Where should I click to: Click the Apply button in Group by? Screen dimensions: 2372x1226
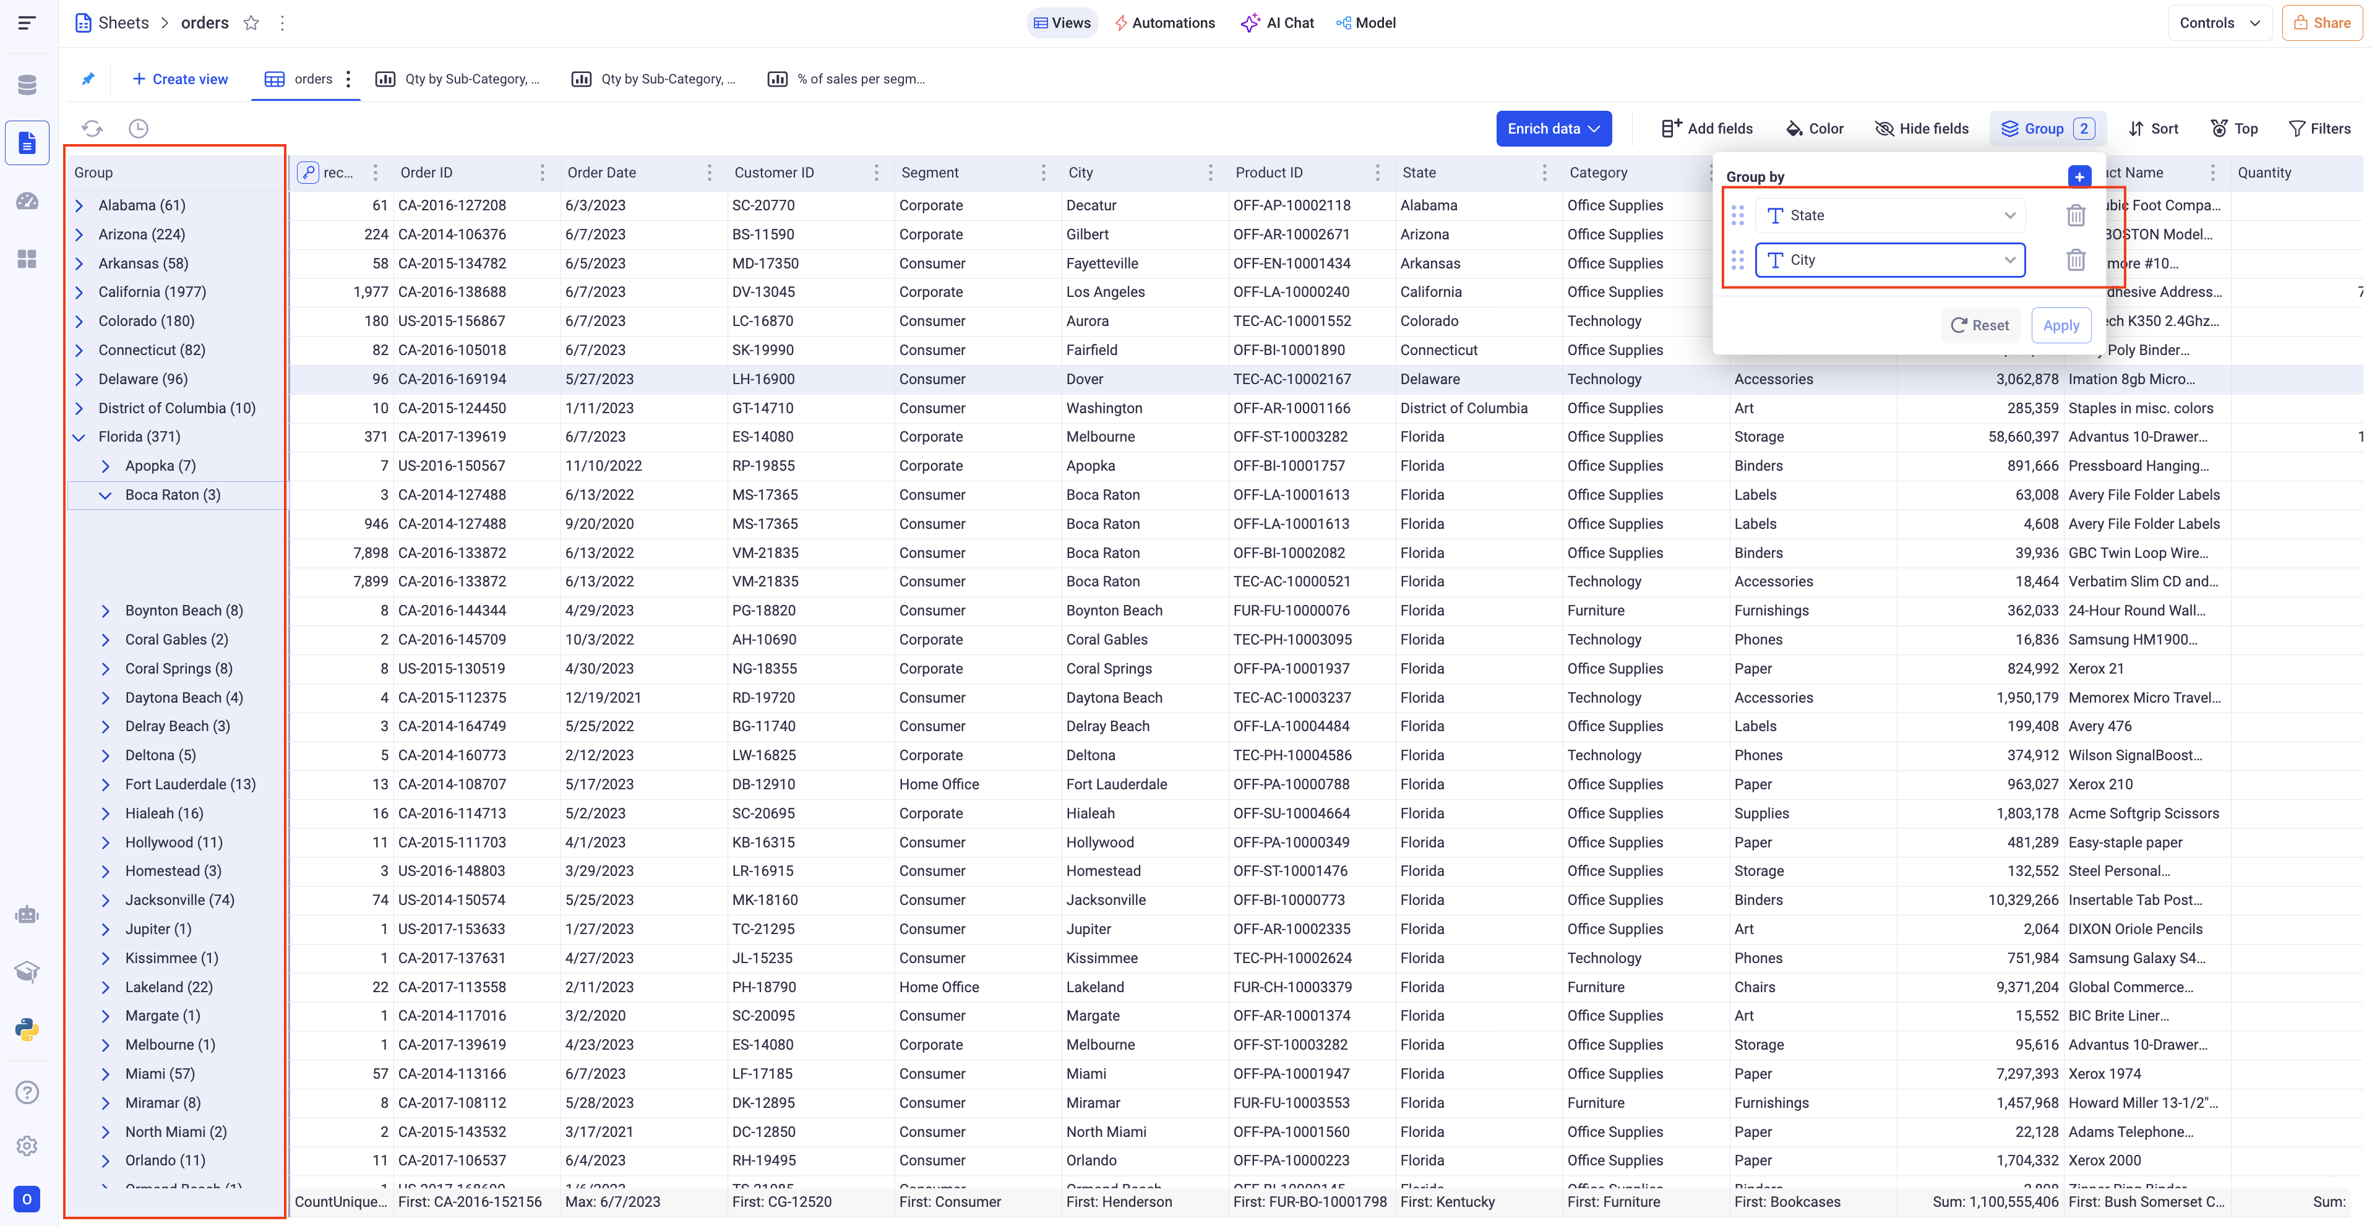point(2061,326)
